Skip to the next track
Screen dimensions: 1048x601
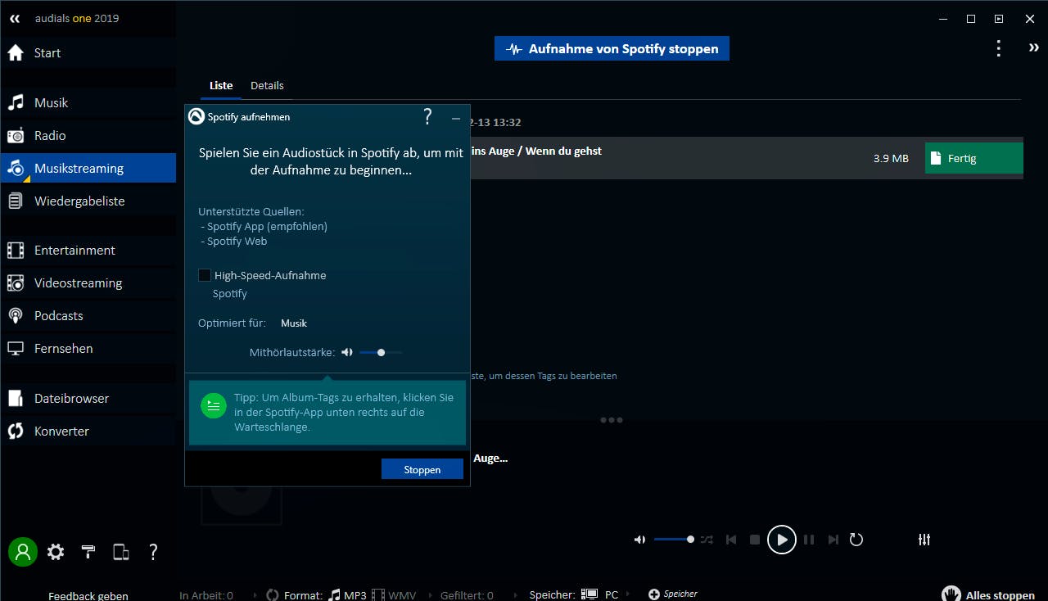coord(833,540)
